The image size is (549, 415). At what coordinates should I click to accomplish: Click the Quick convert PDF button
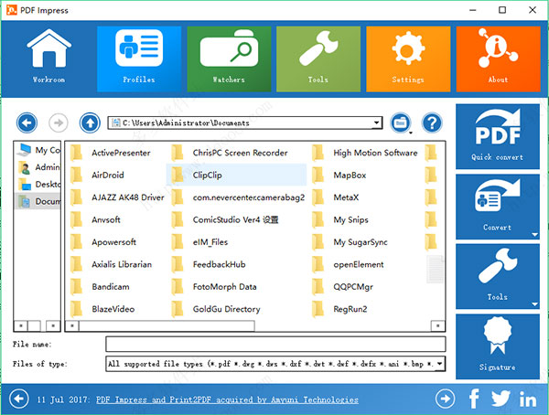498,136
